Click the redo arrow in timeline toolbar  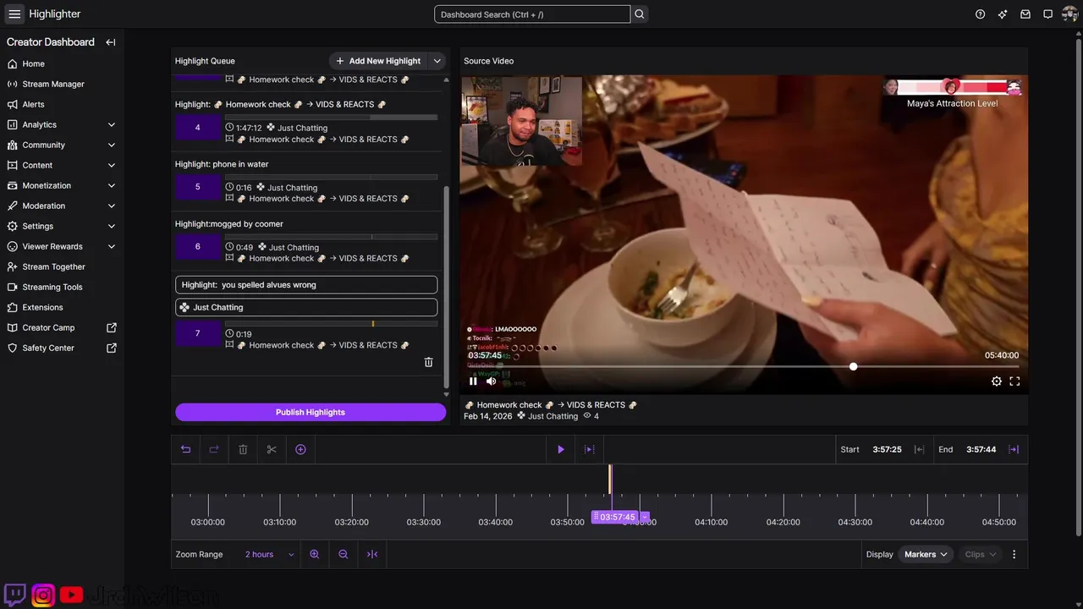pos(214,449)
